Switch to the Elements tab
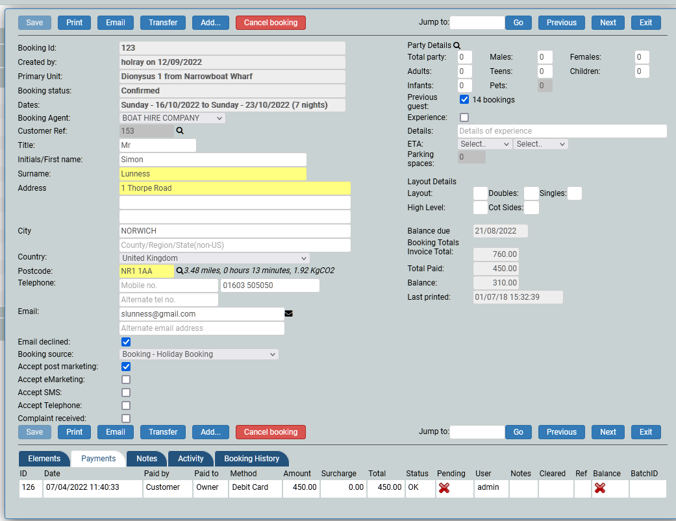This screenshot has height=521, width=676. click(44, 459)
